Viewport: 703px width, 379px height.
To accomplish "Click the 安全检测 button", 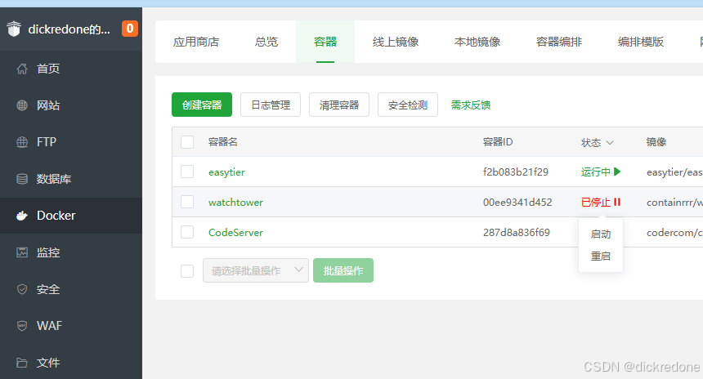I will pyautogui.click(x=408, y=105).
